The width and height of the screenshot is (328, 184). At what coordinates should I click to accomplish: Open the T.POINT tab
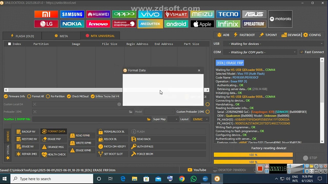pyautogui.click(x=268, y=35)
